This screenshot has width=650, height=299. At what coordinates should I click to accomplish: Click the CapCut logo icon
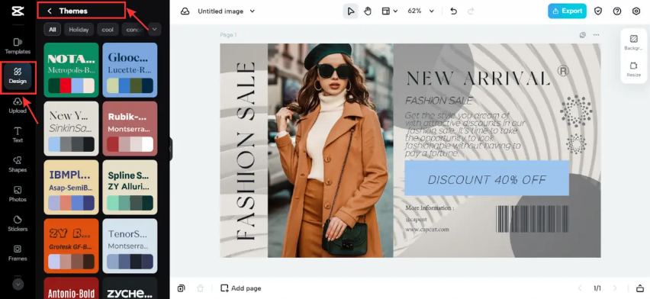coord(18,11)
